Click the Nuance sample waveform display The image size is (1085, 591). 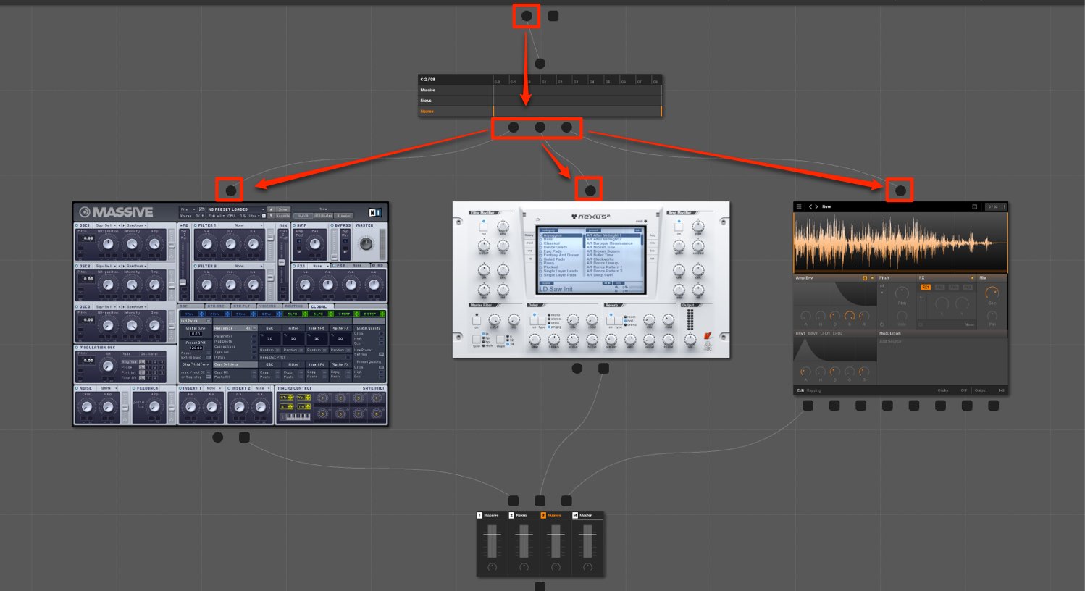tap(900, 243)
